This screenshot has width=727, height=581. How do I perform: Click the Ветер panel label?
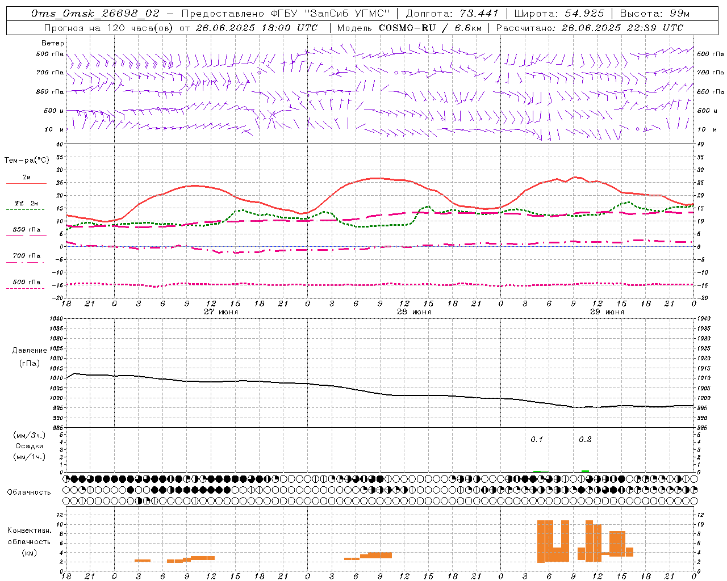pos(53,43)
